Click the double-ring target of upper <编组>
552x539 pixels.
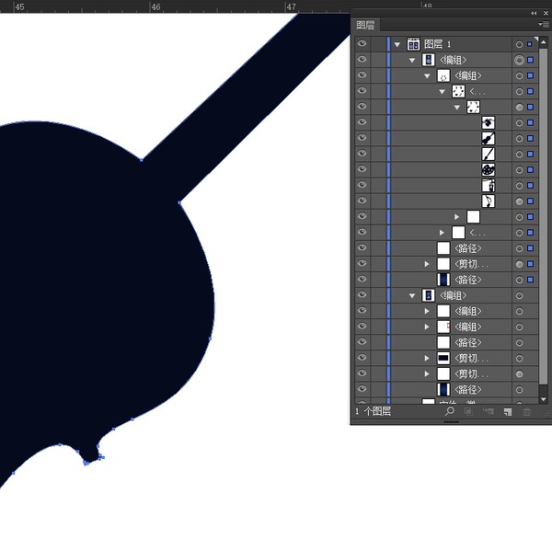(519, 60)
